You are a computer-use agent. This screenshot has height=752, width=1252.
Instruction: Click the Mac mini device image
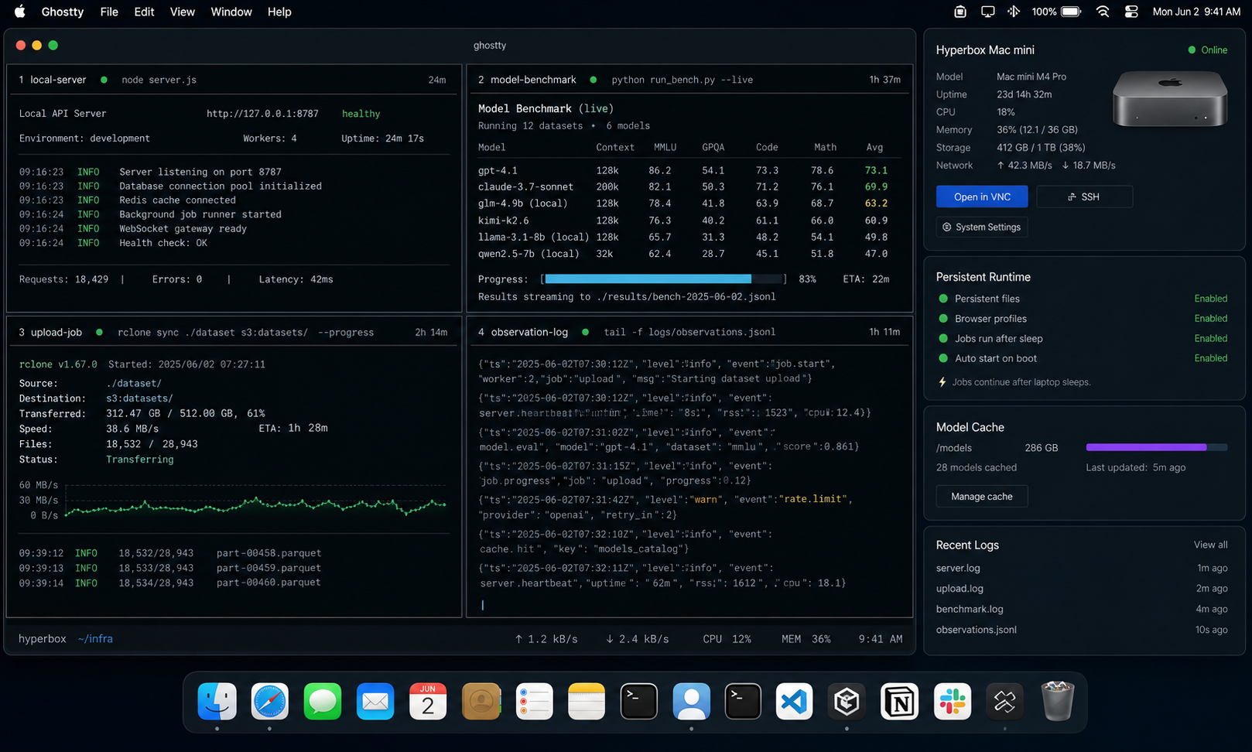point(1170,98)
